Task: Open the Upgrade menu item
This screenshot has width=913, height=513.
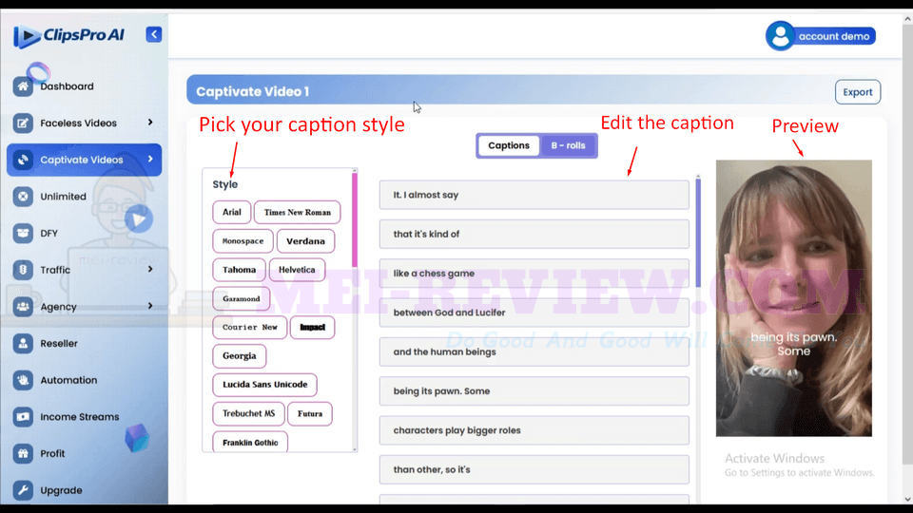Action: pyautogui.click(x=61, y=490)
